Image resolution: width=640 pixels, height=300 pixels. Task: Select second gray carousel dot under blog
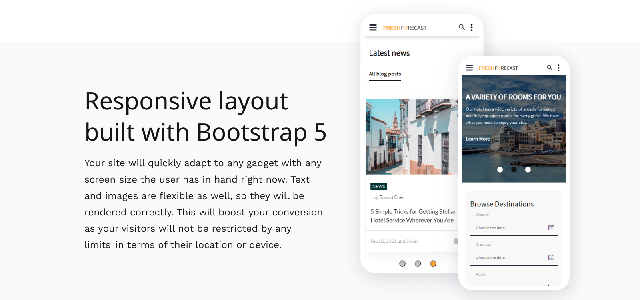(x=418, y=264)
